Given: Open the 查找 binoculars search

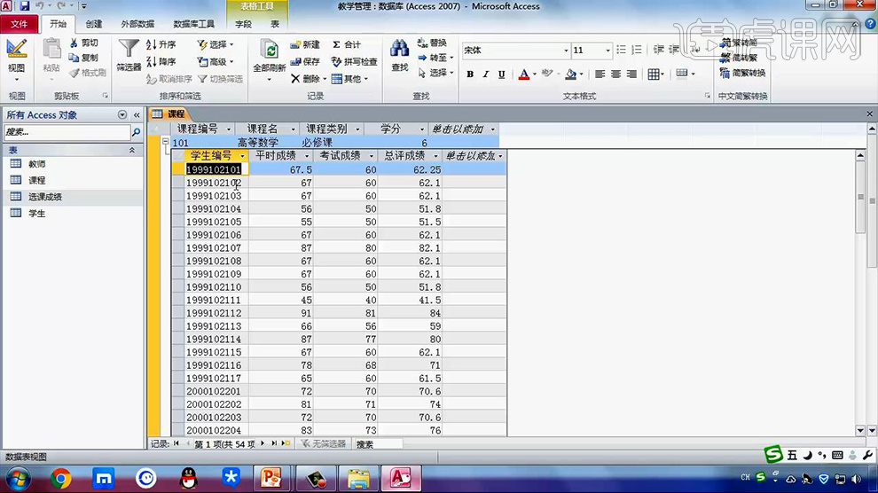Looking at the screenshot, I should point(400,56).
